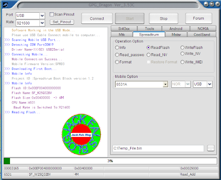
Task: Select the Write_IMEI radio option
Action: tap(182, 62)
